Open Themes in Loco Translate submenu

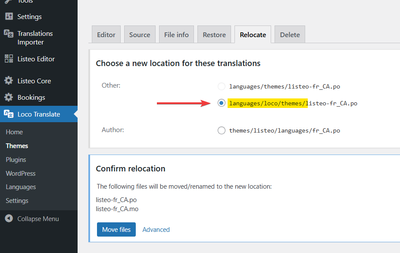(x=17, y=146)
